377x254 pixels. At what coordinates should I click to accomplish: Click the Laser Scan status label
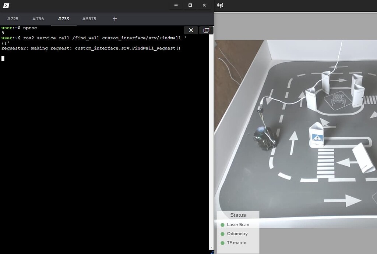click(x=238, y=225)
